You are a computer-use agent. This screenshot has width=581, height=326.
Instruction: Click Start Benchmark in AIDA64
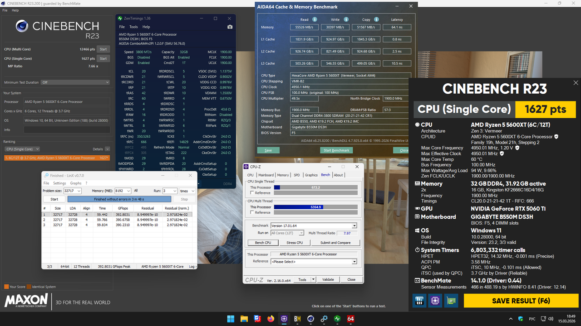tap(336, 150)
